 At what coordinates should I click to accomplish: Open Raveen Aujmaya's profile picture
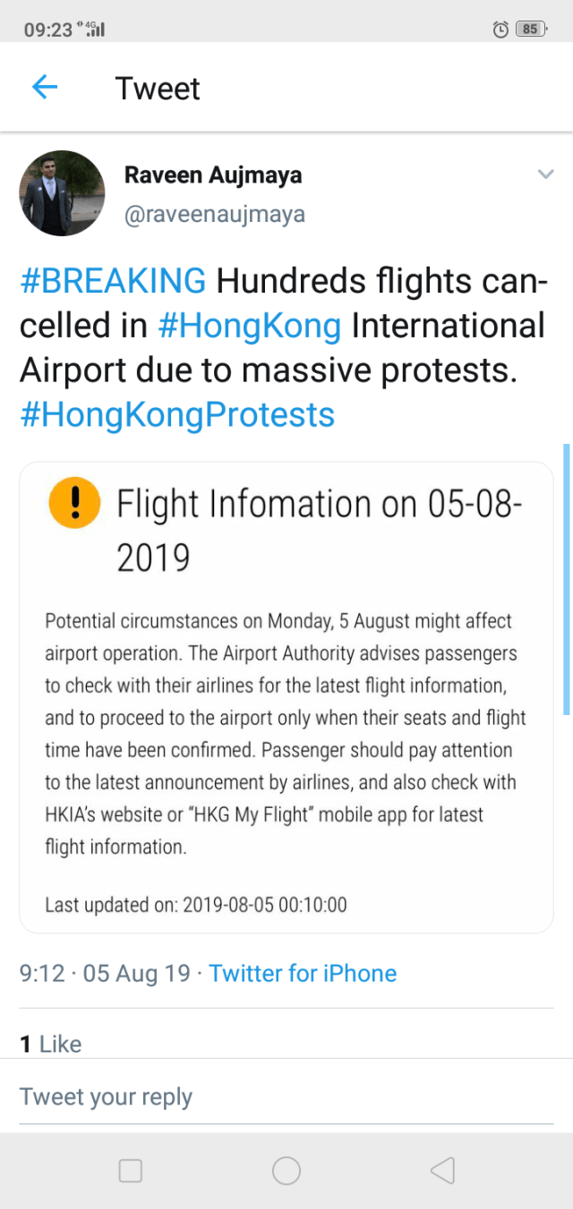(62, 193)
